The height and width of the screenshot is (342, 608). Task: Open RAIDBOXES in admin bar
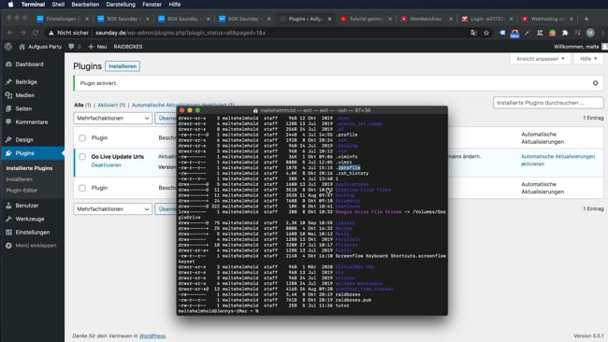(128, 47)
